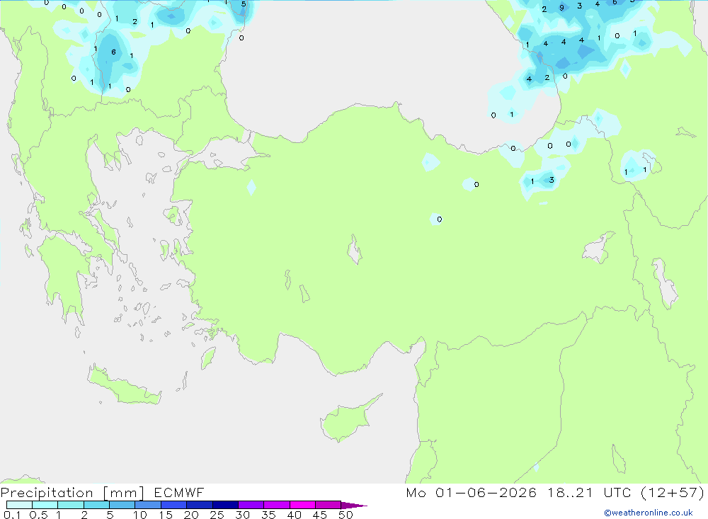The image size is (708, 519).
Task: Select the 0 value in central Anatolia
Action: (440, 219)
